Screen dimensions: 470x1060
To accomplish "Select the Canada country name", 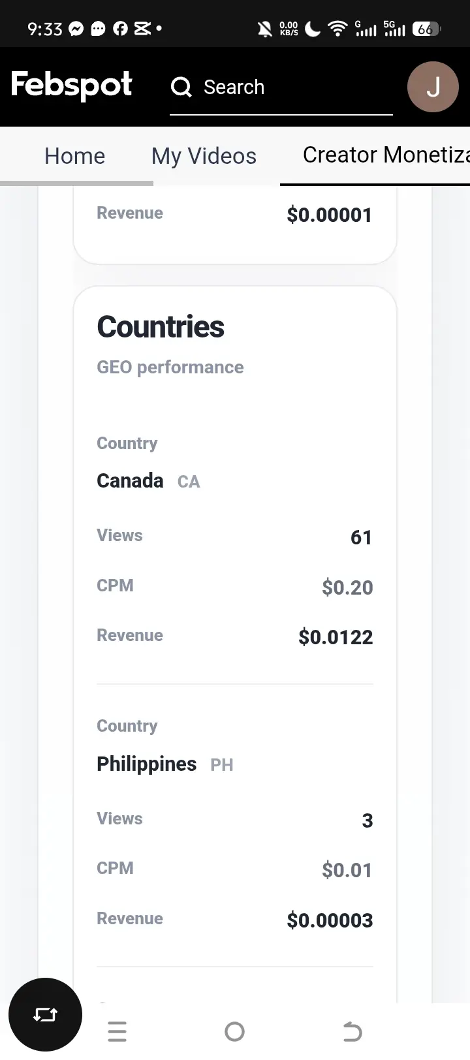I will pos(130,480).
